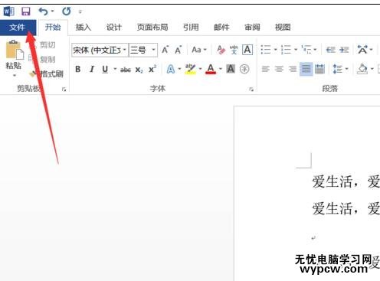Open the 设计 tab
The image size is (380, 281).
coord(114,27)
